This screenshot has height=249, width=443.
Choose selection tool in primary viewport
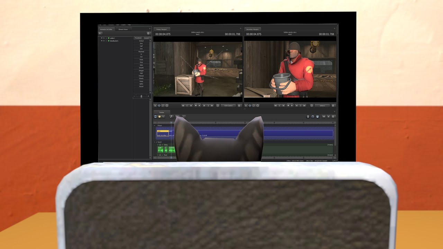(x=155, y=105)
